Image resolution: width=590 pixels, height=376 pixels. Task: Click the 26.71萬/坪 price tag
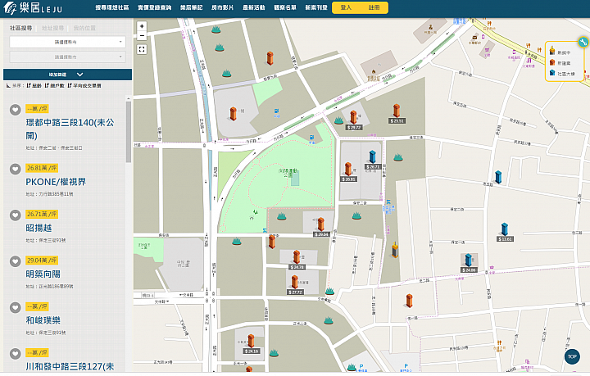pos(42,215)
